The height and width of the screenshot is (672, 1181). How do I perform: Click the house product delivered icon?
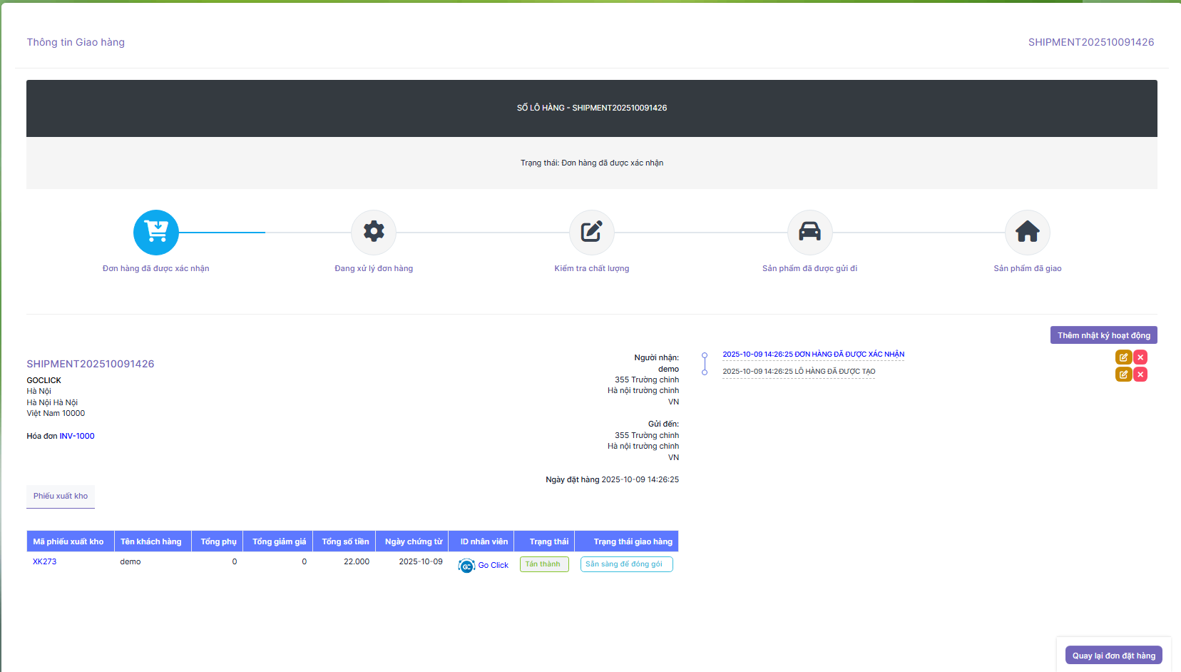click(x=1027, y=232)
